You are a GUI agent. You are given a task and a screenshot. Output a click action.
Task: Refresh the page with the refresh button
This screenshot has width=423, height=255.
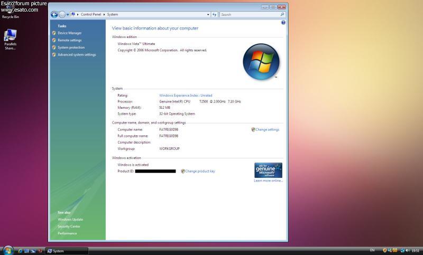click(214, 15)
